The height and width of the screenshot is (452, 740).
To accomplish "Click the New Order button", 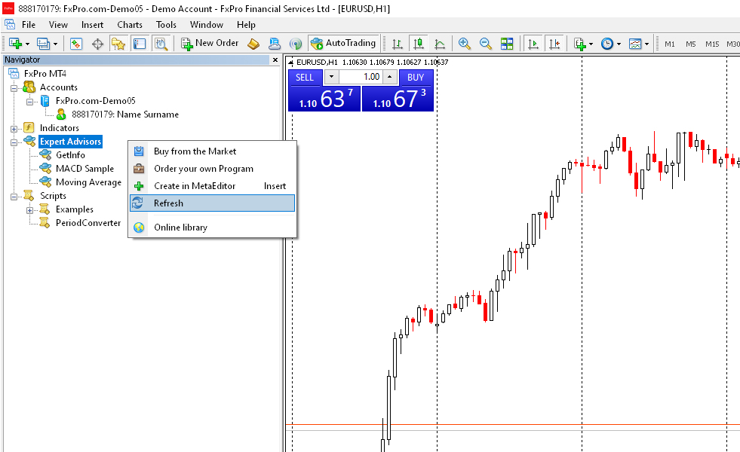I will [x=210, y=44].
